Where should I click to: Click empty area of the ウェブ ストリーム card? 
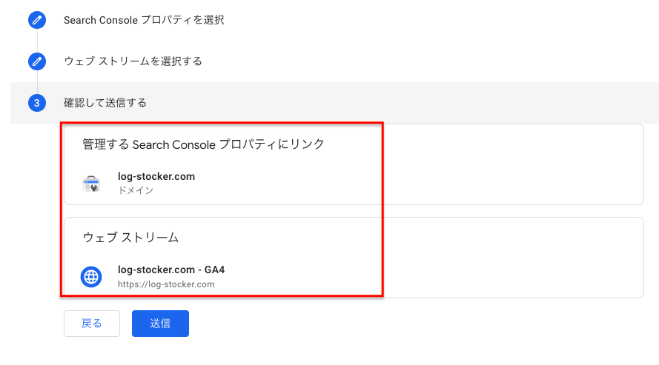click(x=504, y=260)
